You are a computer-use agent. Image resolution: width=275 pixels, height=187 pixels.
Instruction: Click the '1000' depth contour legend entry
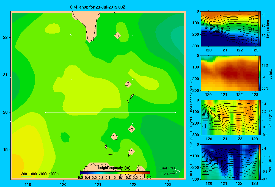point(33,174)
